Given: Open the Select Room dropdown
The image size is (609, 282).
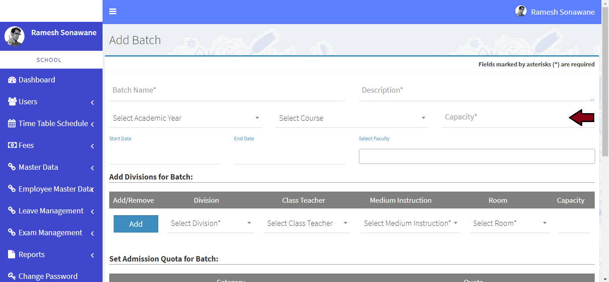Looking at the screenshot, I should coord(509,223).
